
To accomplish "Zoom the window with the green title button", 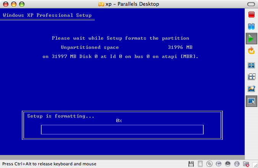I will point(22,4).
